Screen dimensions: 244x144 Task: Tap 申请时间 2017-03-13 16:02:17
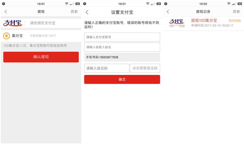(212, 26)
